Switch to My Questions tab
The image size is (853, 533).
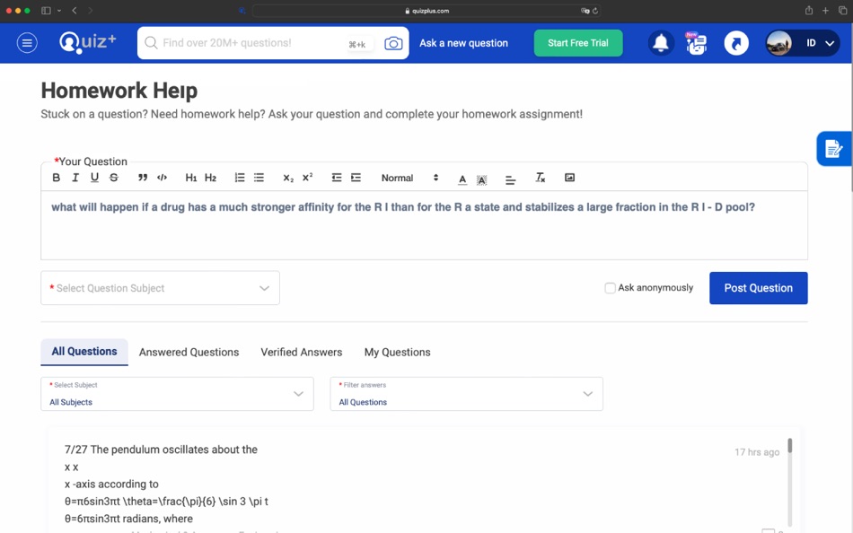397,352
